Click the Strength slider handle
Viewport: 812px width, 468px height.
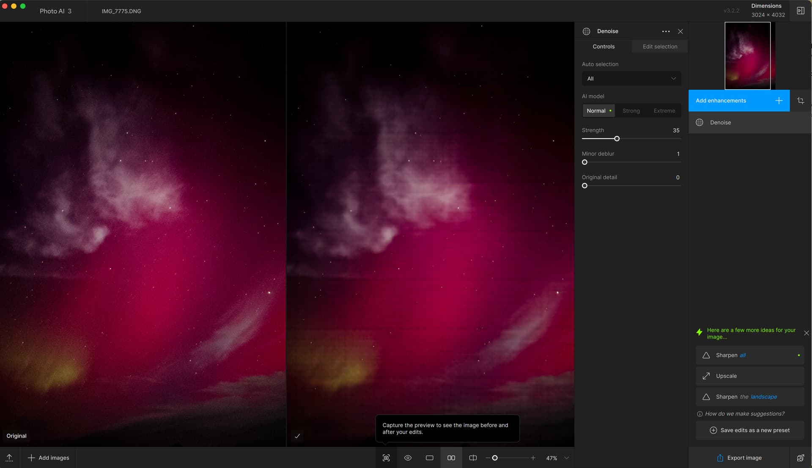[x=617, y=139]
